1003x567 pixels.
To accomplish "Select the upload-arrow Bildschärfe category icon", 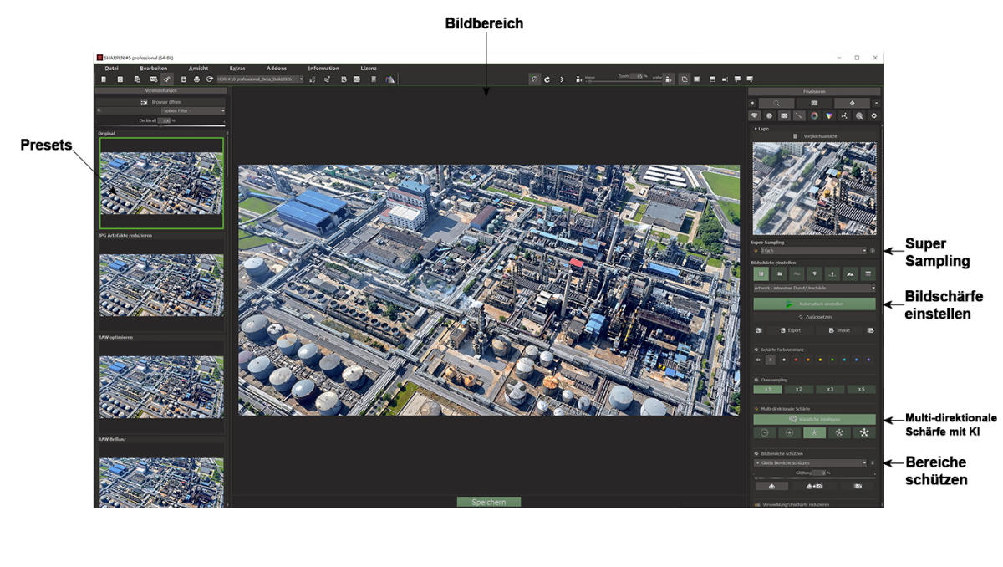I will point(832,273).
